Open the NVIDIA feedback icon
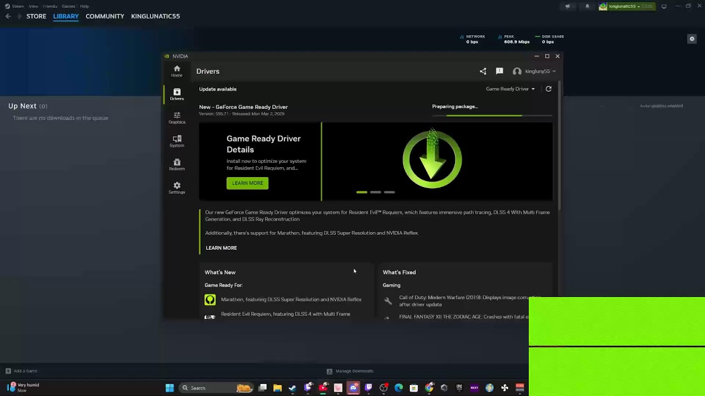The image size is (705, 396). click(x=500, y=71)
